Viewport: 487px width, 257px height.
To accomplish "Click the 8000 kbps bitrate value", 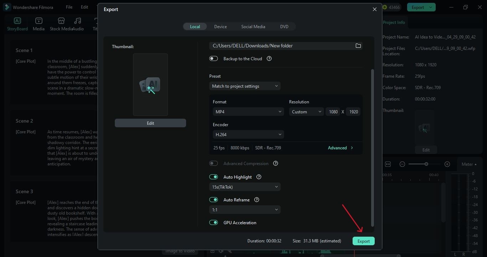I will click(240, 148).
